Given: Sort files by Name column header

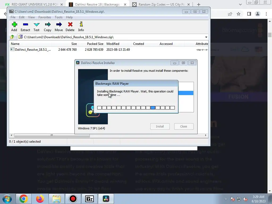Looking at the screenshot, I should 30,44.
